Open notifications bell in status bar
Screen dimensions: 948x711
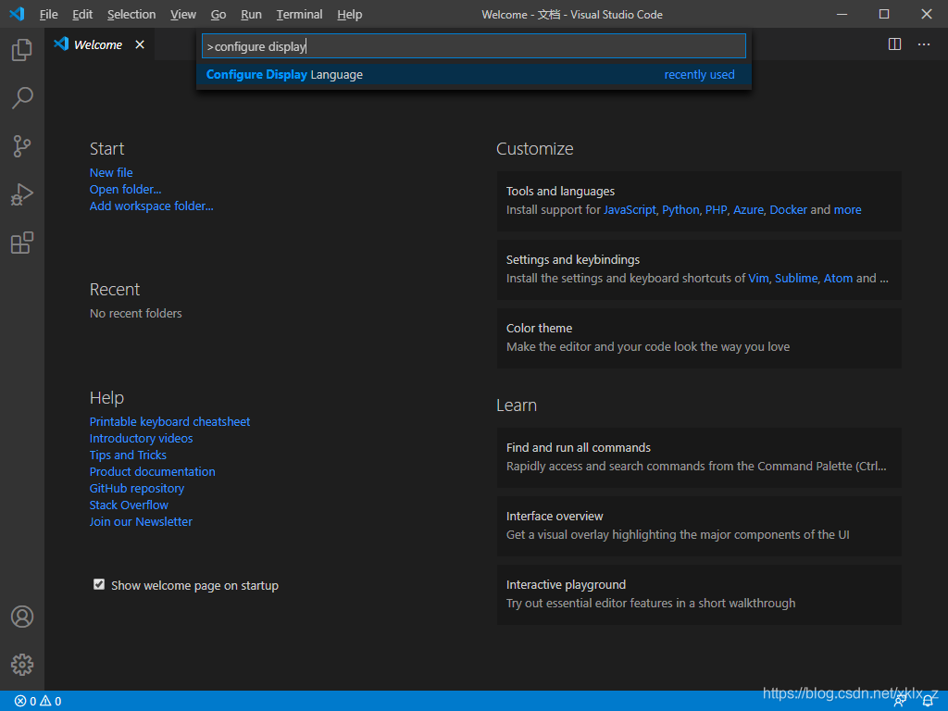tap(928, 702)
